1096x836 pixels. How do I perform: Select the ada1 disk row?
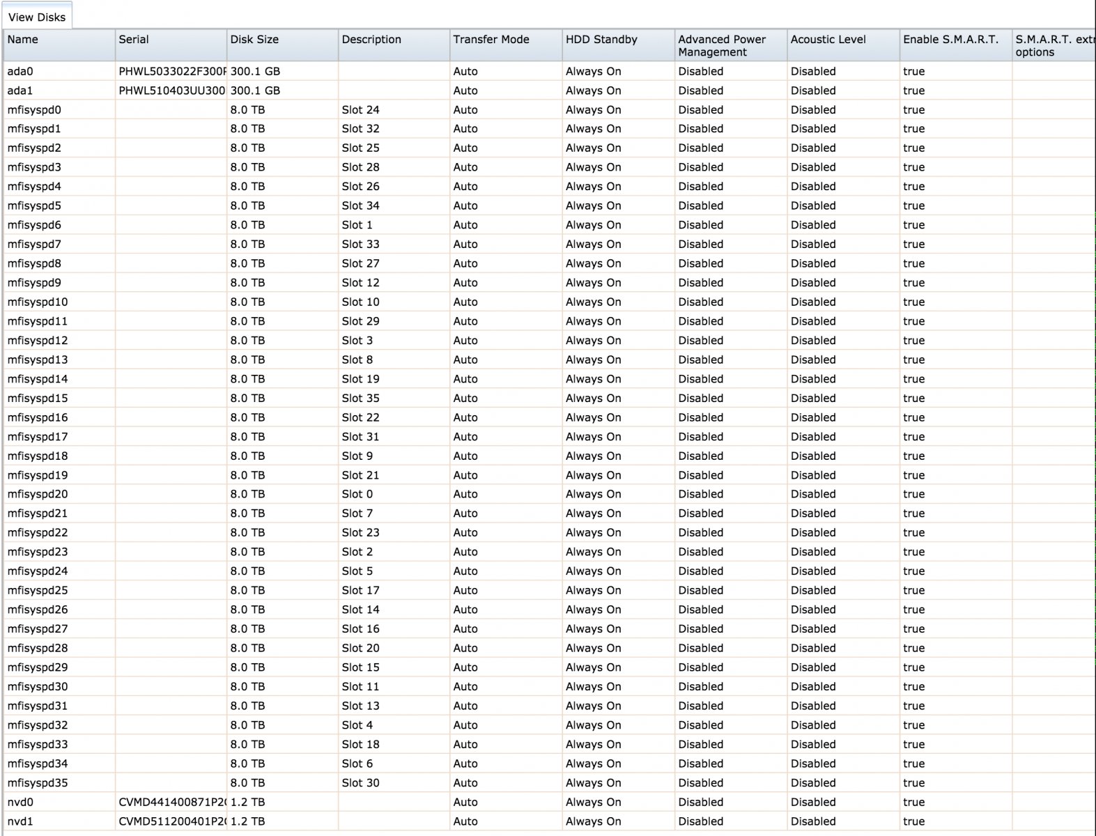pos(548,91)
